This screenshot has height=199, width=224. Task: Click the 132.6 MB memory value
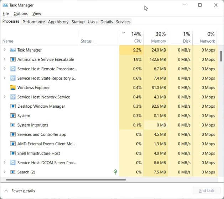[158, 59]
